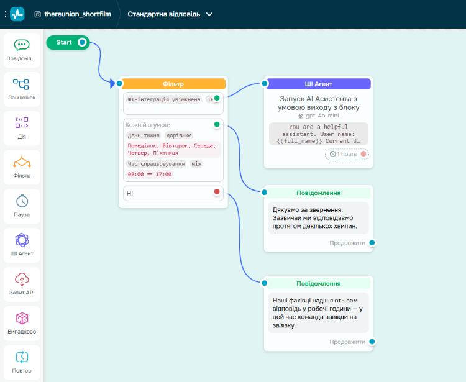Select the Запит API block in sidebar
This screenshot has height=382, width=466.
click(22, 284)
